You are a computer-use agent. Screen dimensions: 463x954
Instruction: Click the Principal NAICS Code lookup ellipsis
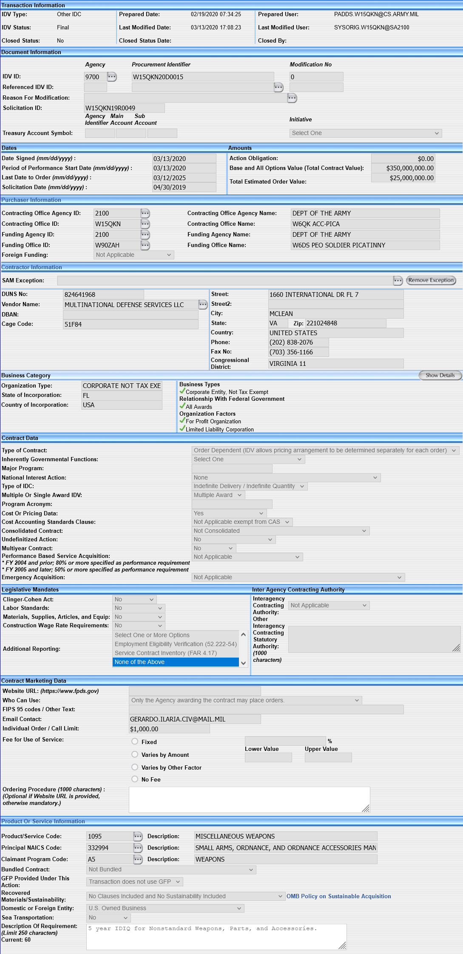tap(138, 848)
